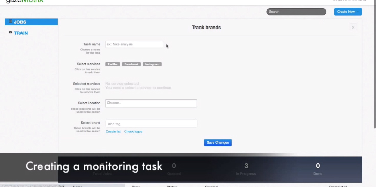Screen dimensions: 377x187
Task: Add the Facebook service tag
Action: [x=131, y=64]
